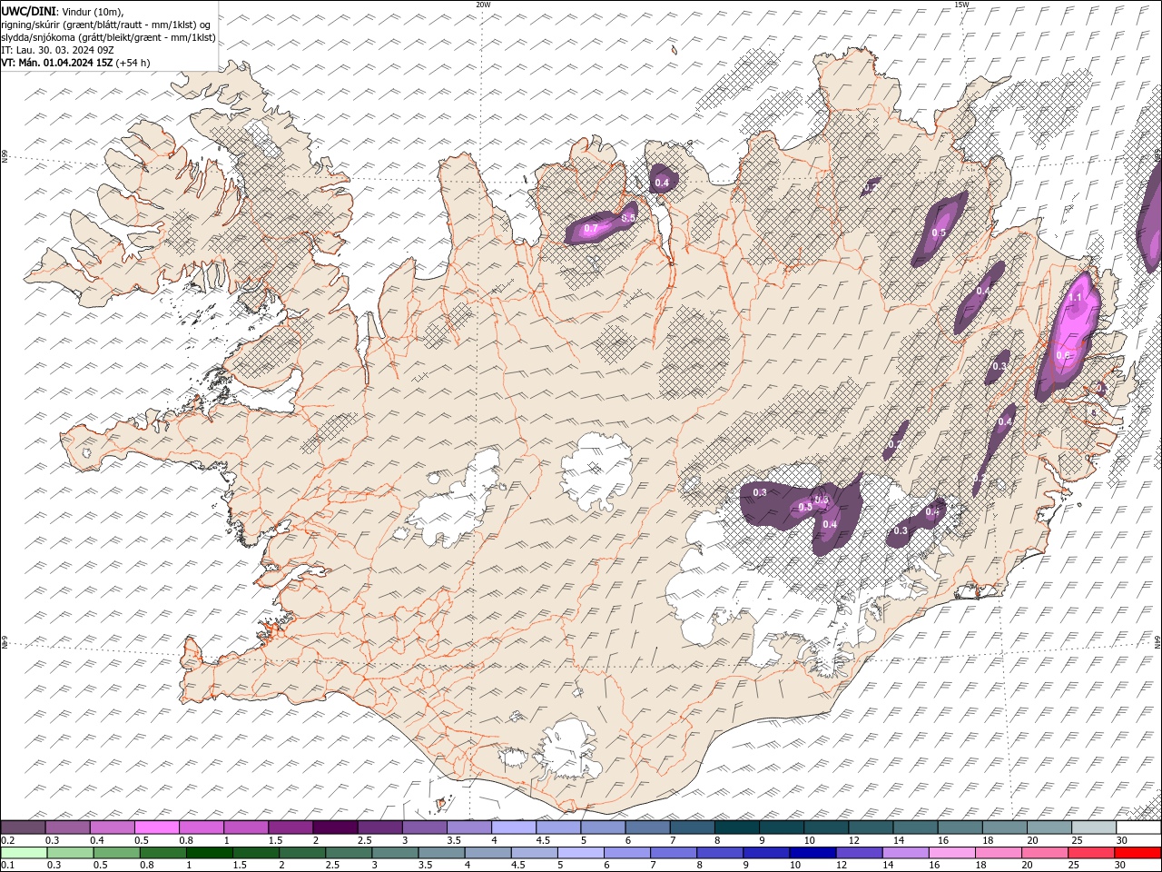Click the '4.5' label under the bottom legend row
Screen dimensions: 1162x872
[x=517, y=865]
